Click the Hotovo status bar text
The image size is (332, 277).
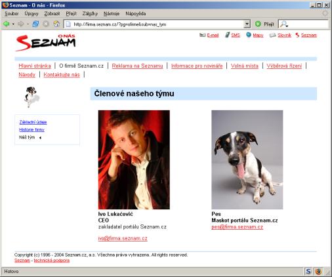click(x=11, y=271)
